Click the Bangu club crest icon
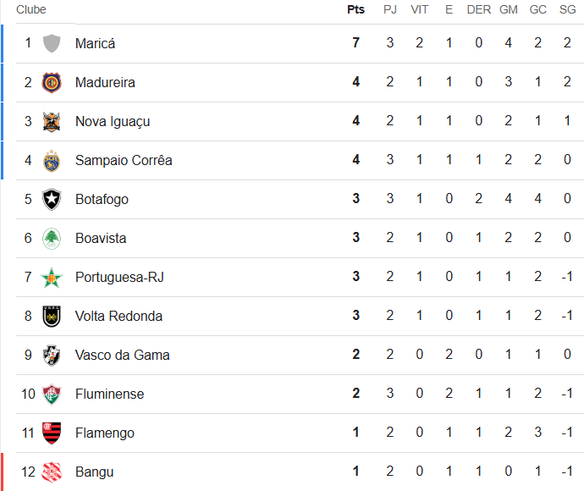Screen dimensions: 584x491 pos(52,472)
